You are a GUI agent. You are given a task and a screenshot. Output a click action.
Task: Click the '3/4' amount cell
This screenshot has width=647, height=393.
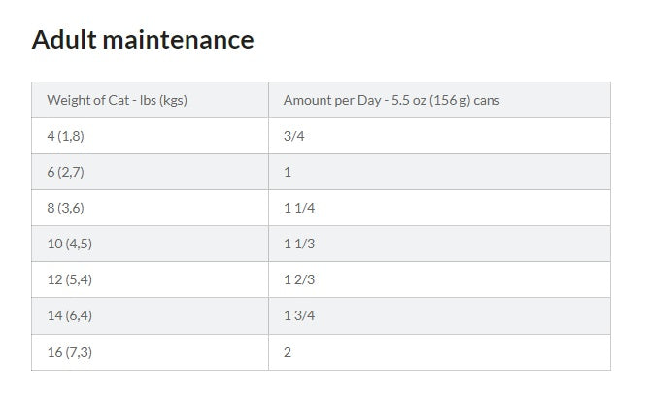tap(293, 136)
